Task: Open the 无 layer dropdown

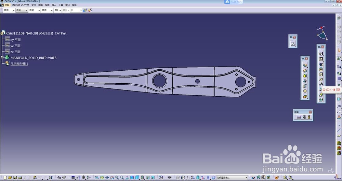Action: (81, 10)
